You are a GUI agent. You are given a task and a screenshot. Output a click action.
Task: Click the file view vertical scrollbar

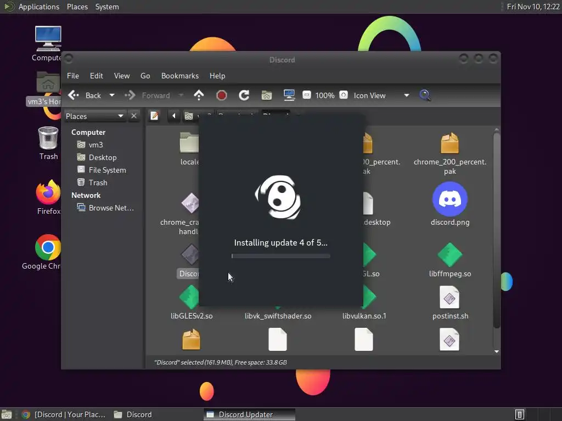click(496, 230)
